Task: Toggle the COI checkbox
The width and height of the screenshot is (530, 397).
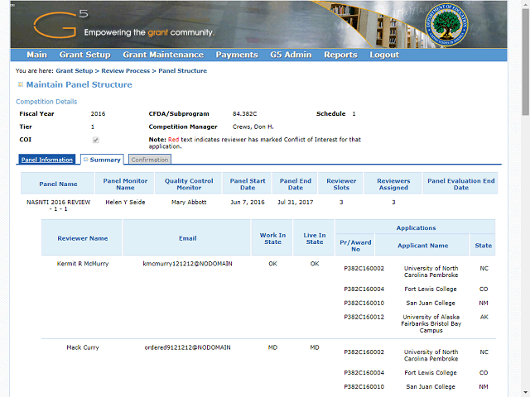Action: click(x=96, y=140)
